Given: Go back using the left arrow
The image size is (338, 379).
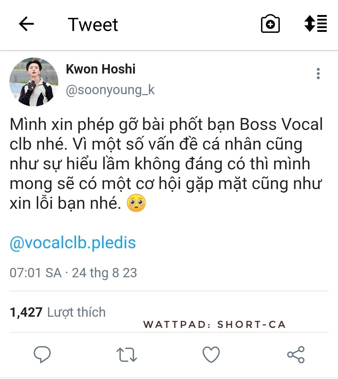Looking at the screenshot, I should click(x=26, y=24).
